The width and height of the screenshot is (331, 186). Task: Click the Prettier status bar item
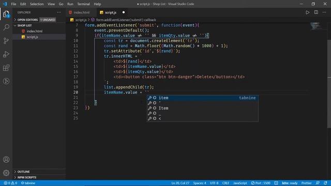click(306, 183)
